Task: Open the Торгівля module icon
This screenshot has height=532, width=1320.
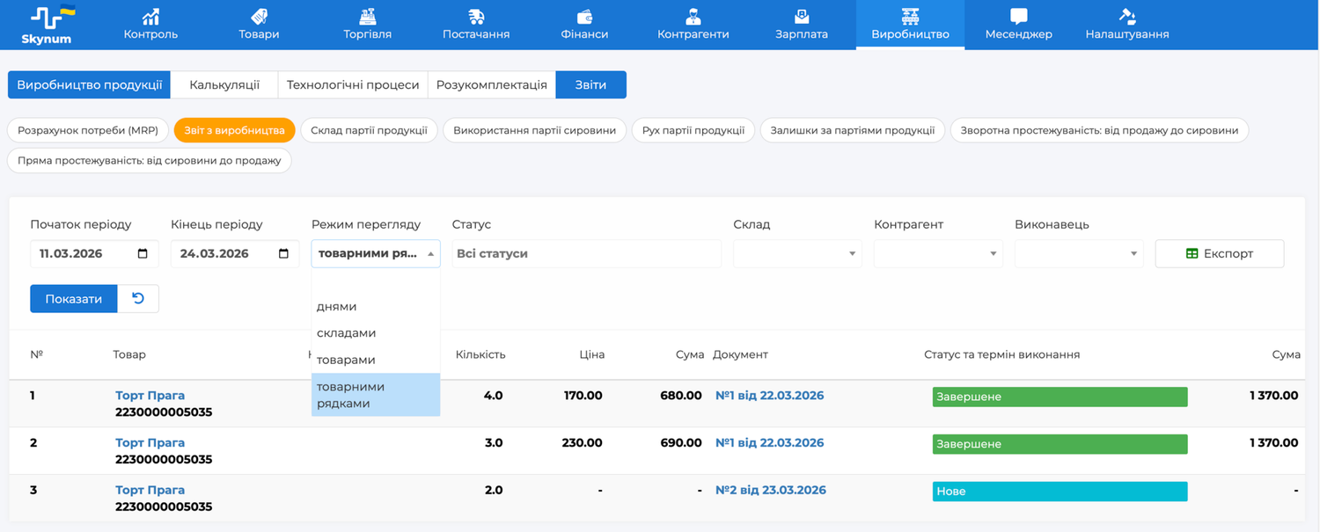Action: (367, 17)
